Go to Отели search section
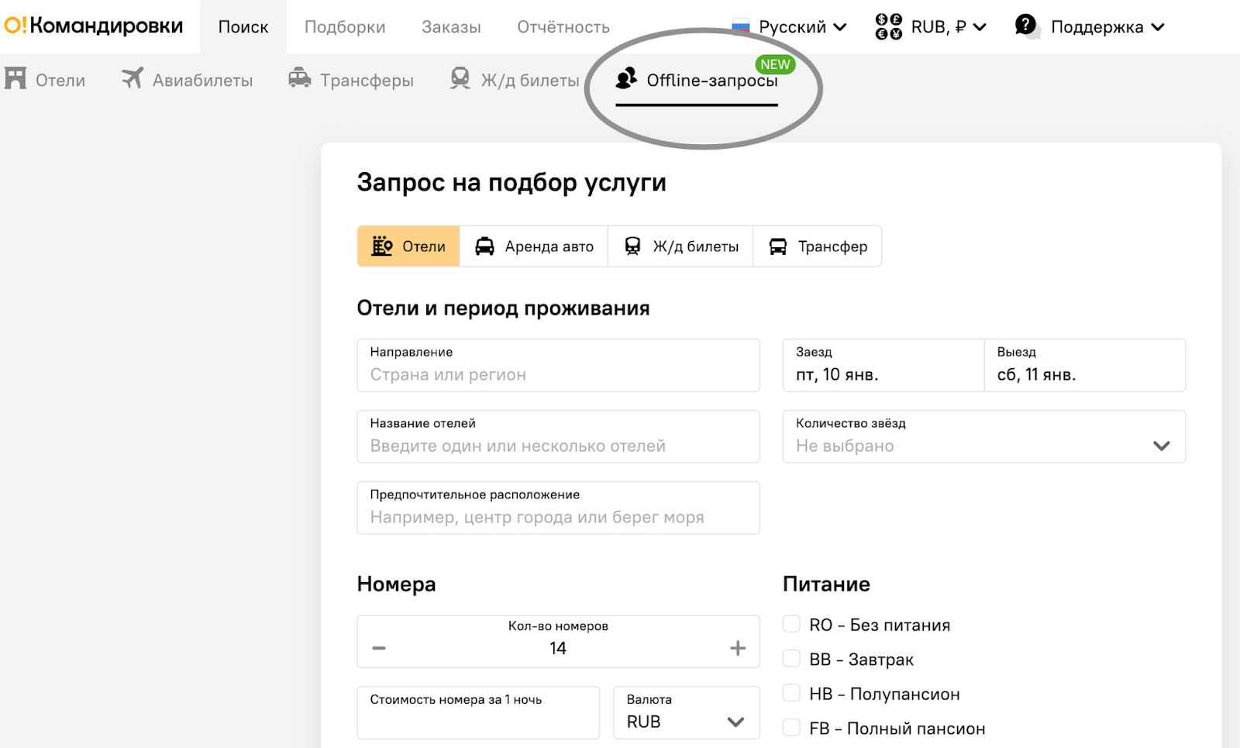The width and height of the screenshot is (1240, 748). tap(45, 79)
